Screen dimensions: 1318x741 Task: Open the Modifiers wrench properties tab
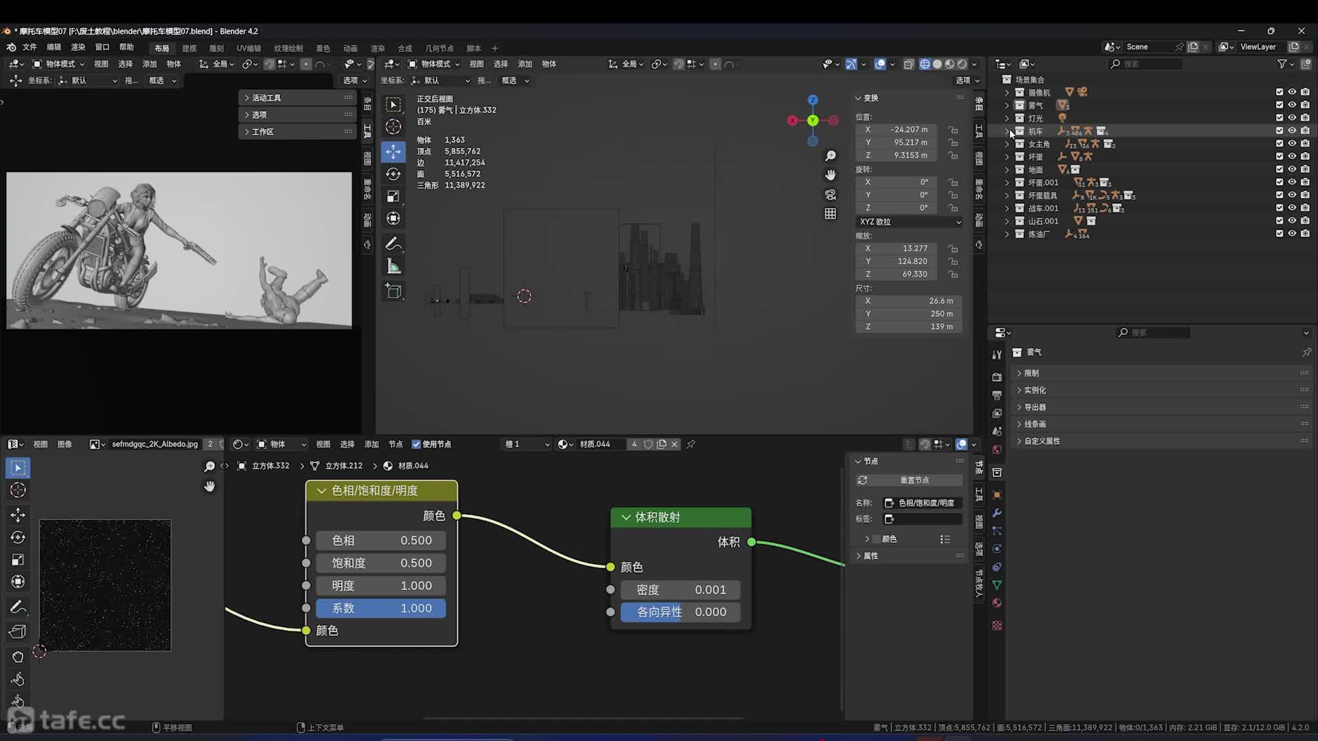point(997,513)
